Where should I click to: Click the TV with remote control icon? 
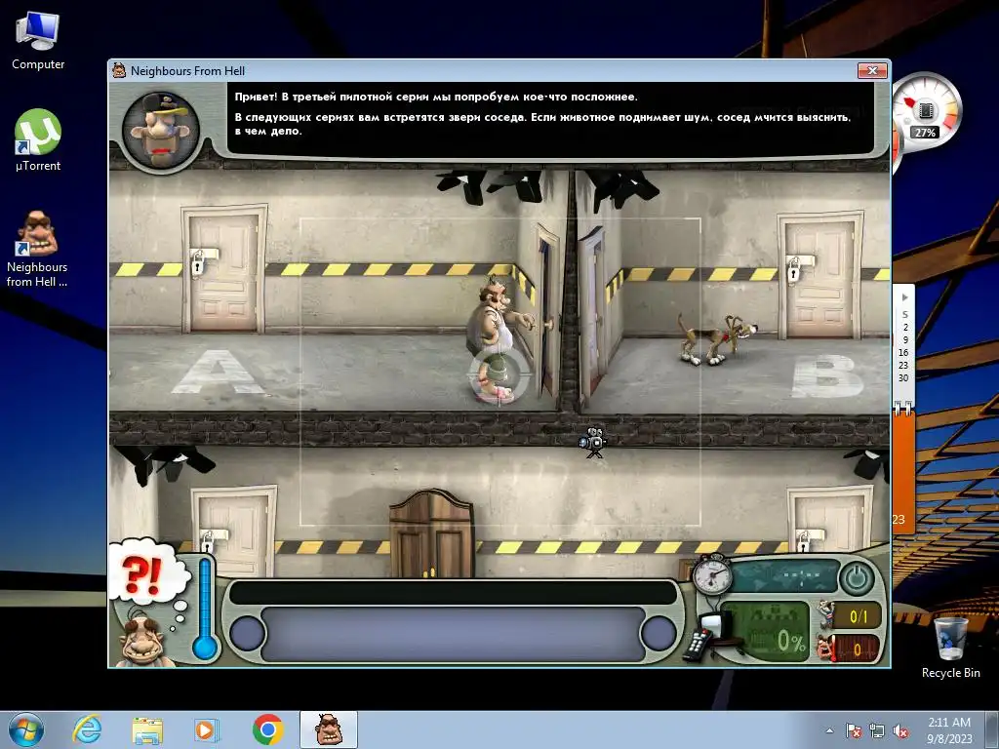point(713,636)
